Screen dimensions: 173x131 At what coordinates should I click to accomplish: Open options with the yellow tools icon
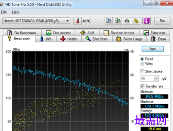tap(136, 21)
